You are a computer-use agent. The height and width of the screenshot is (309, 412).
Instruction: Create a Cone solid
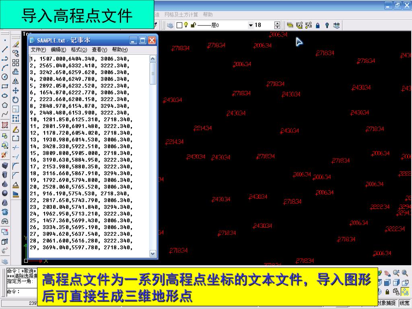[5, 184]
